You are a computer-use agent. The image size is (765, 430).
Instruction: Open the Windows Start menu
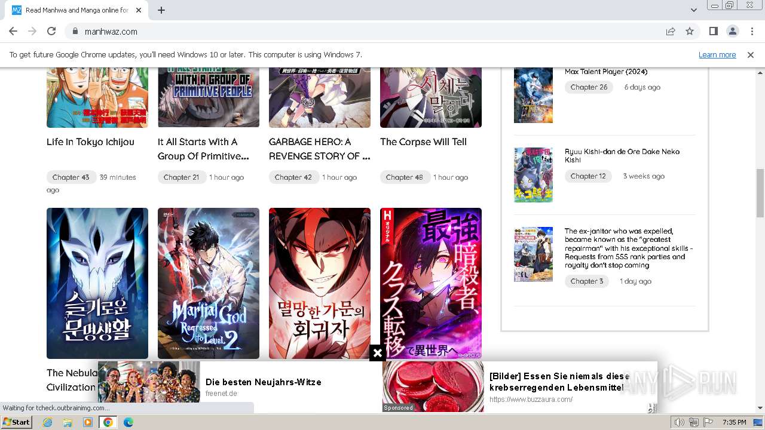coord(17,422)
